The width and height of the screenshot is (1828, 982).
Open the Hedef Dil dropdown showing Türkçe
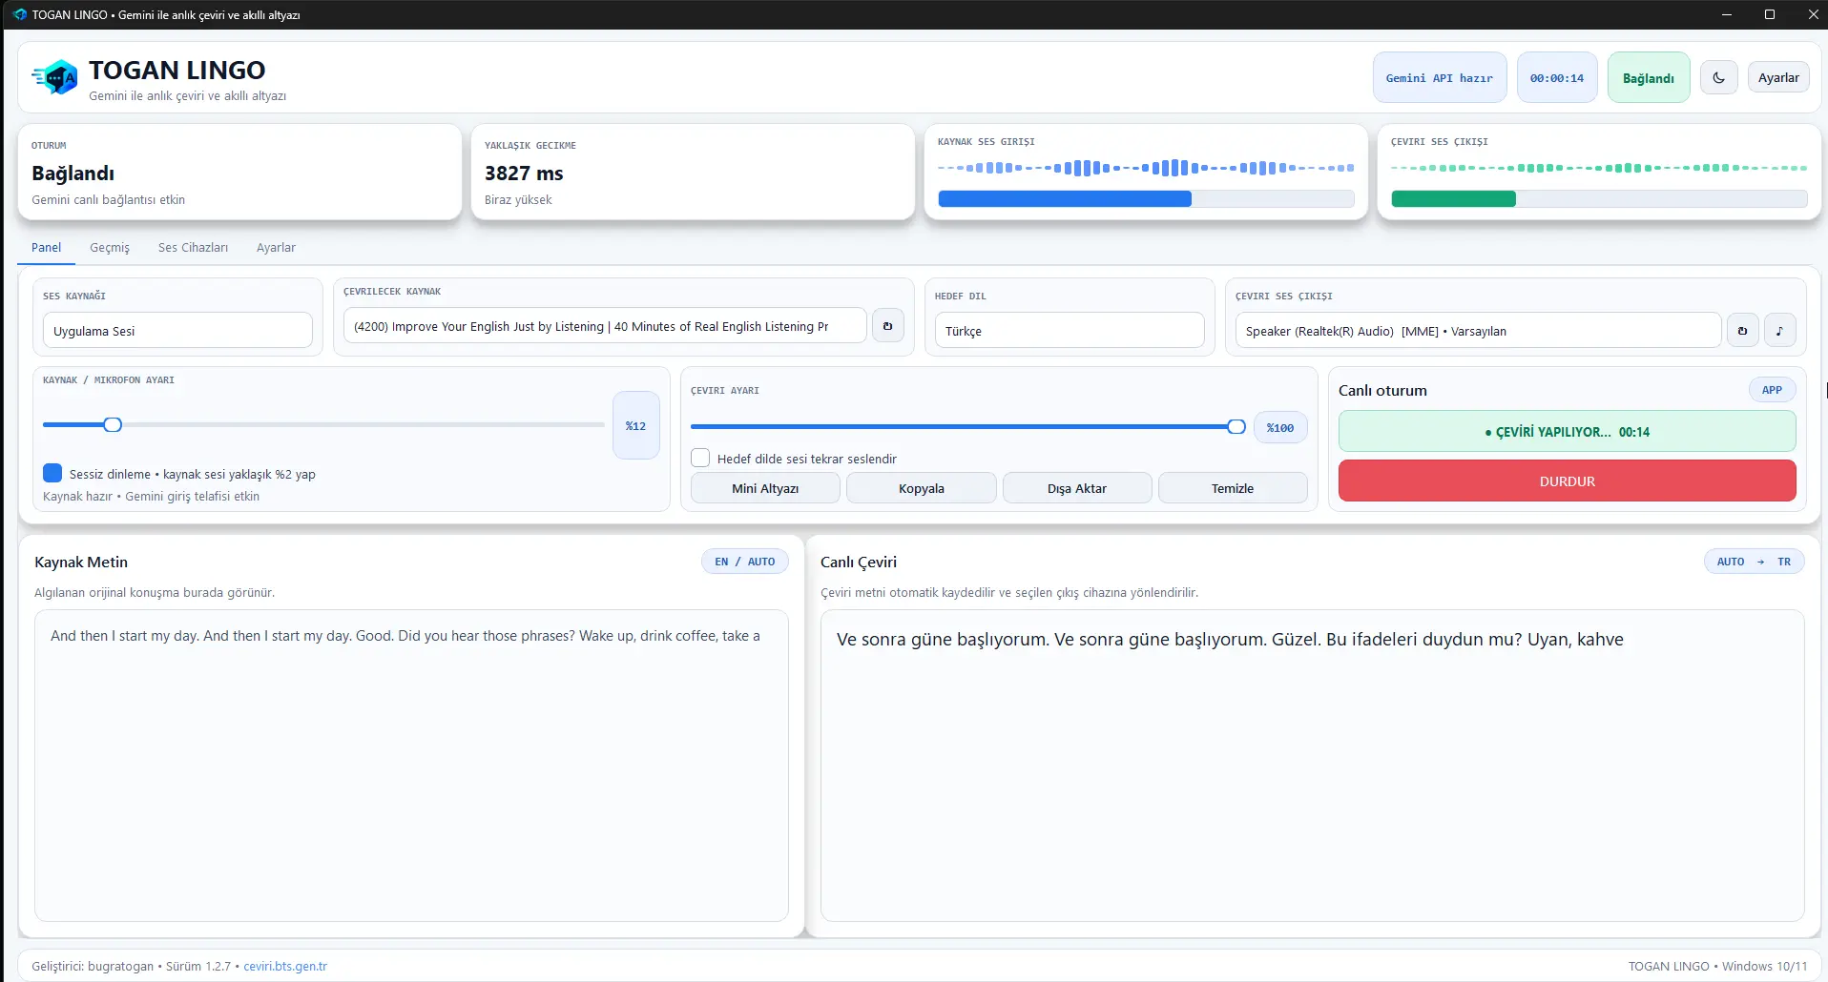1069,331
